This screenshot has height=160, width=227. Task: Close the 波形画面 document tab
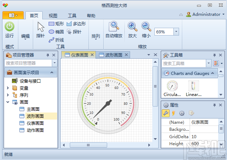click(x=127, y=55)
